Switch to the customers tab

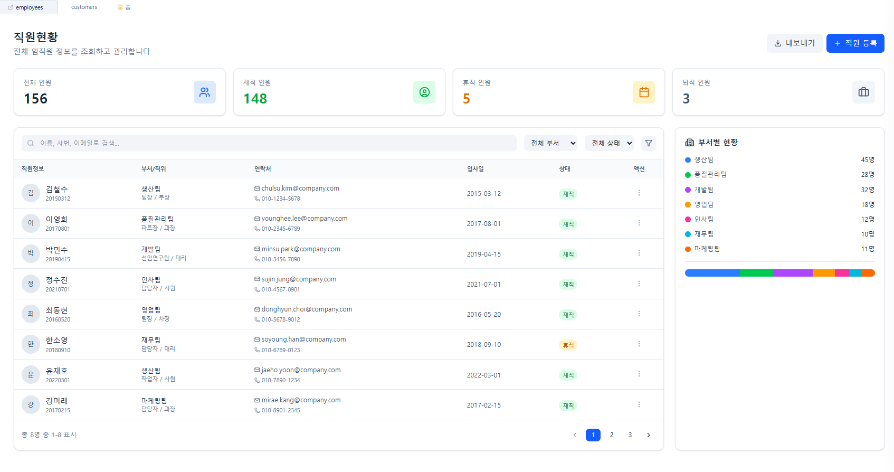[x=84, y=7]
